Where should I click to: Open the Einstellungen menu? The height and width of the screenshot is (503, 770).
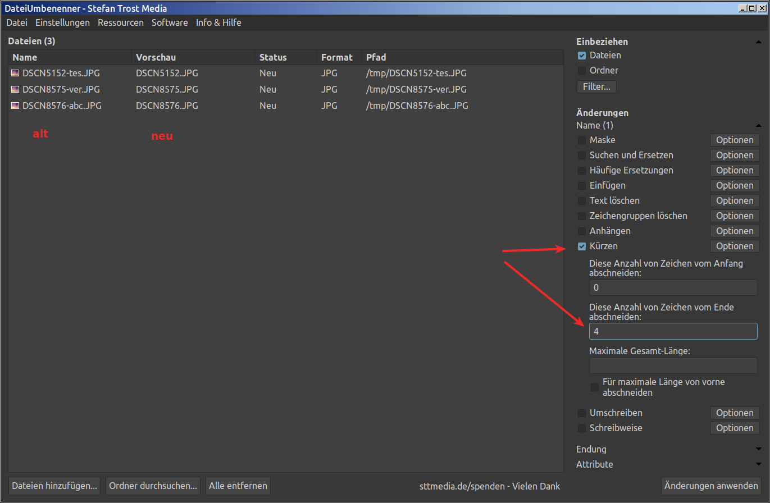tap(62, 22)
